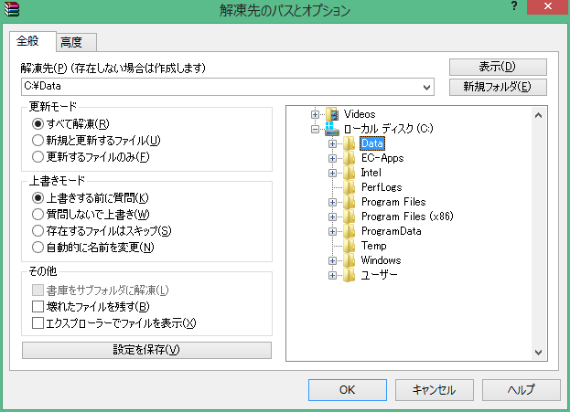Image resolution: width=570 pixels, height=412 pixels.
Task: Confirm with the OK button
Action: pyautogui.click(x=347, y=390)
